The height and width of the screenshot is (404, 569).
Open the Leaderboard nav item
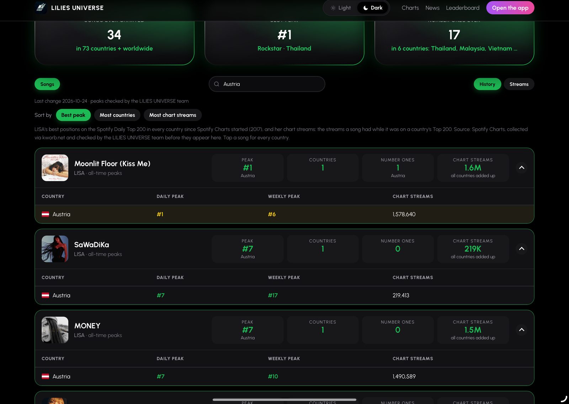(x=463, y=8)
